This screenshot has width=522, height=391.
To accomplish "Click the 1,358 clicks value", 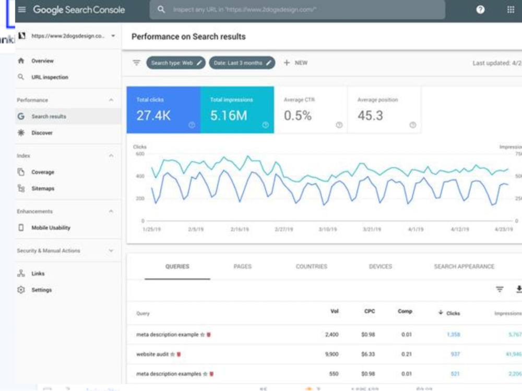I will (454, 335).
